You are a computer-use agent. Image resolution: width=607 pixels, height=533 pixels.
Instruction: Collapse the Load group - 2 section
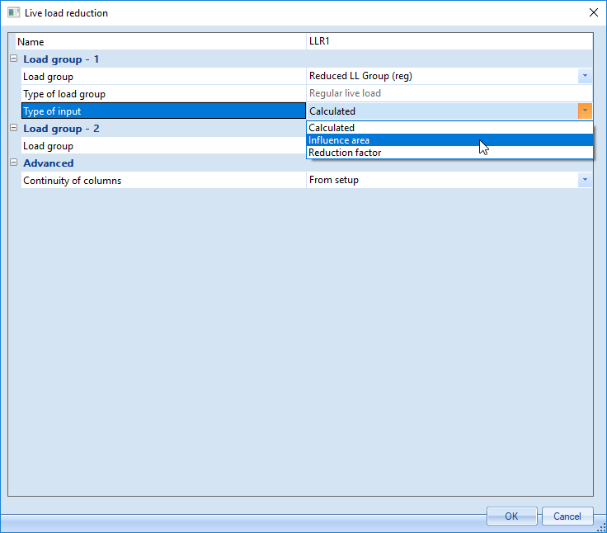click(13, 129)
